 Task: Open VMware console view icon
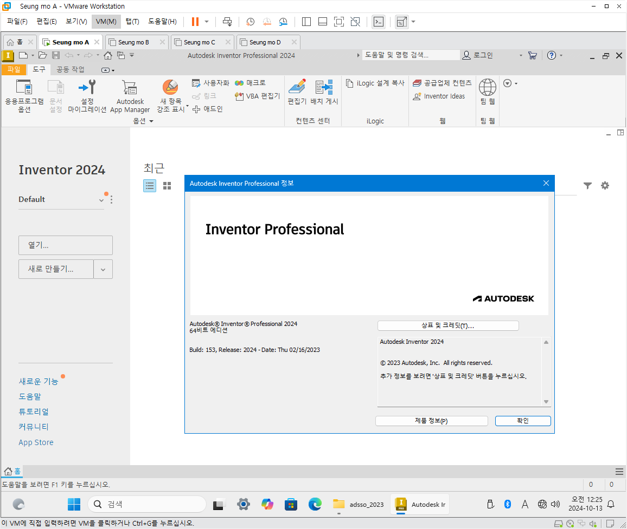(x=378, y=22)
